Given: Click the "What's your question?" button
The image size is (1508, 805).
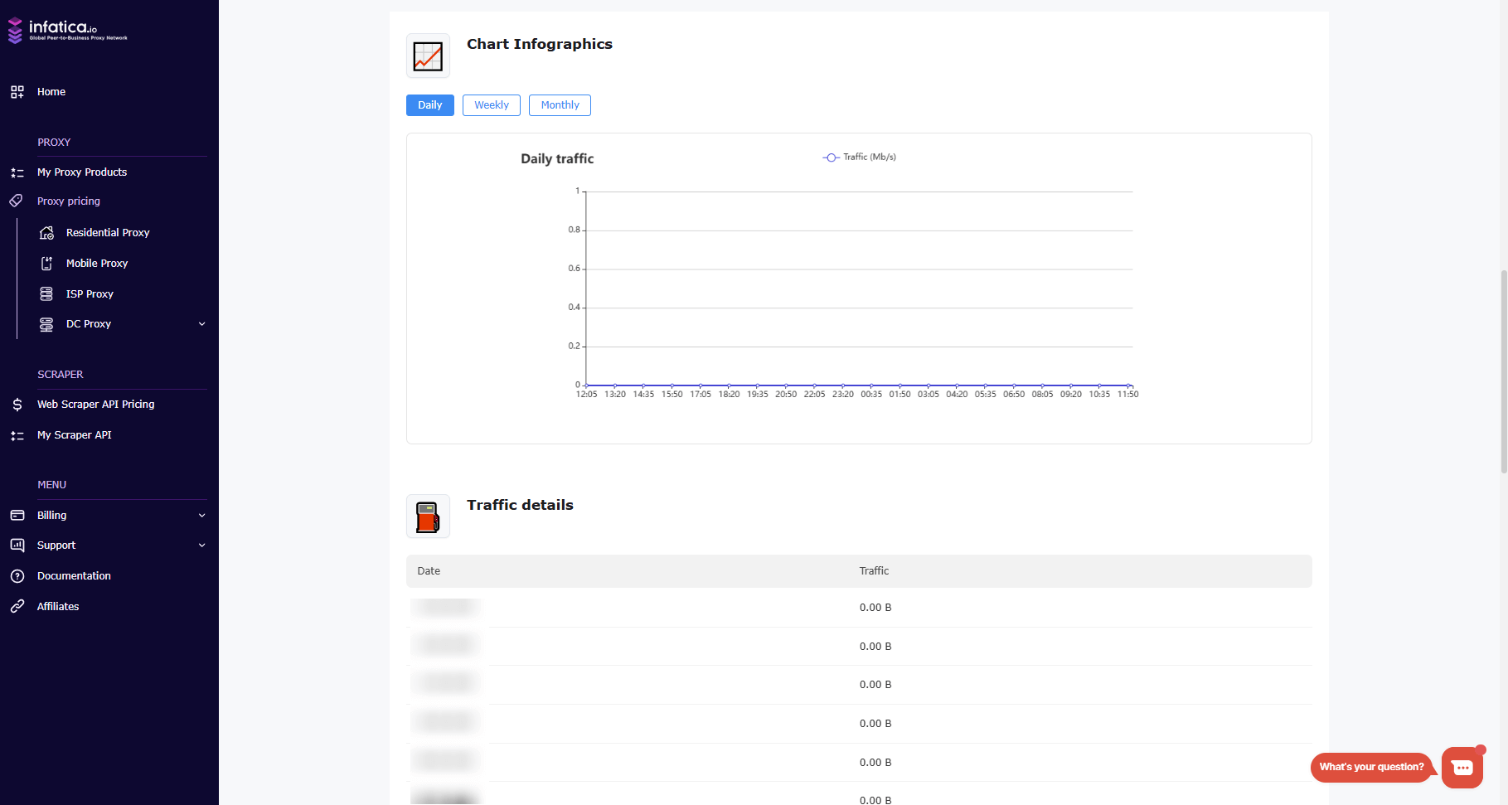Looking at the screenshot, I should (x=1371, y=767).
